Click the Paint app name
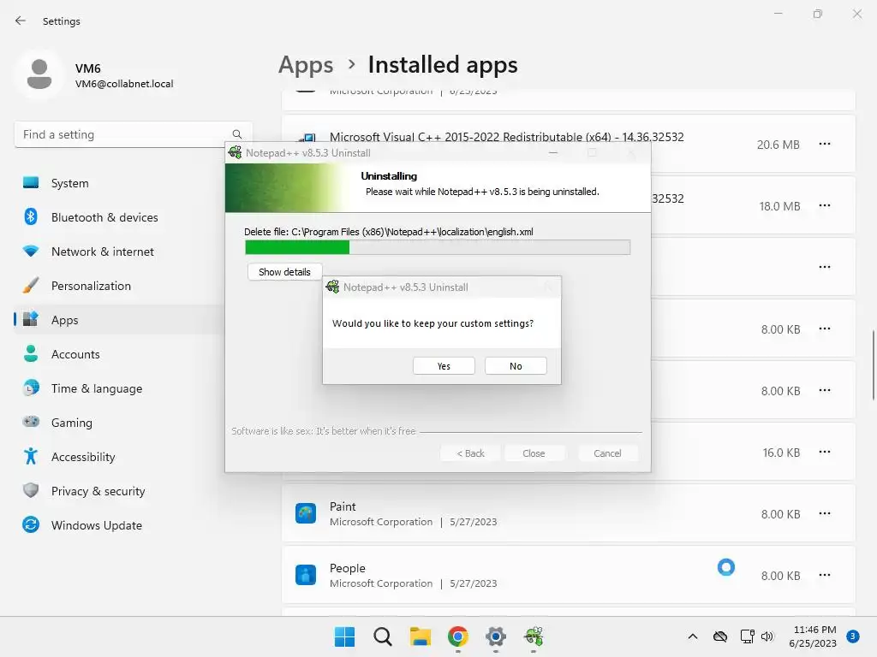This screenshot has width=877, height=657. (x=343, y=506)
